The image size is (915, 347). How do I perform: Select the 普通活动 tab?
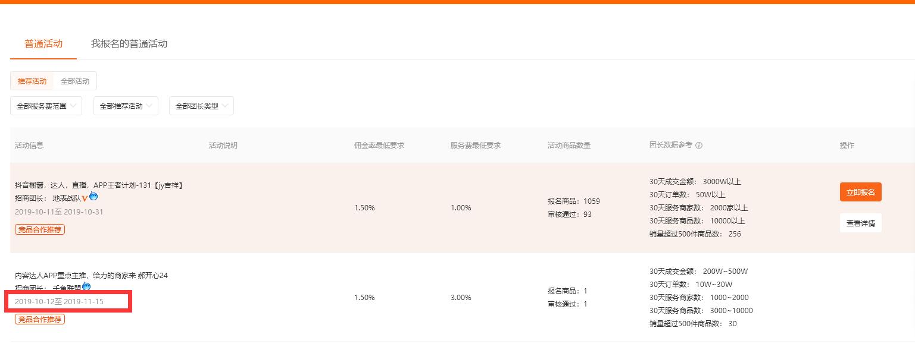click(42, 43)
